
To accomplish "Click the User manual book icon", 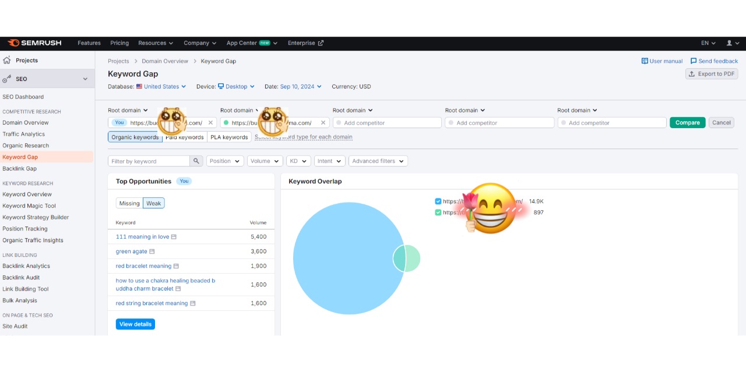I will (x=645, y=61).
